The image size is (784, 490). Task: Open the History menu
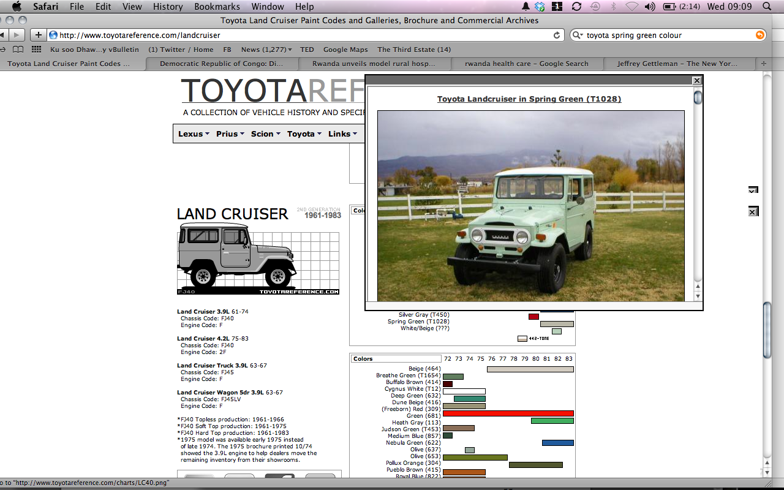168,6
